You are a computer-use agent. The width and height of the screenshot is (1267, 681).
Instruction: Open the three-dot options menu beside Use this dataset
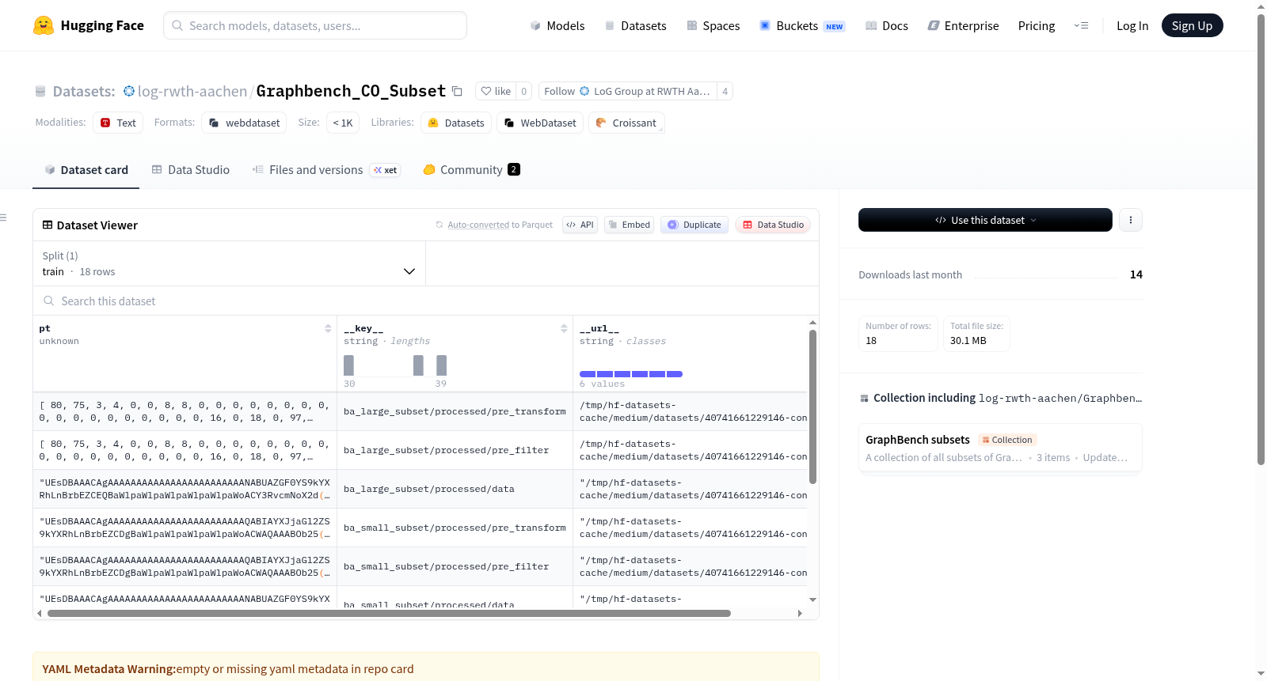pos(1131,220)
